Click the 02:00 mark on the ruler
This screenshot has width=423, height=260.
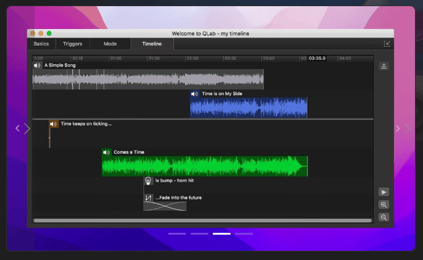192,58
